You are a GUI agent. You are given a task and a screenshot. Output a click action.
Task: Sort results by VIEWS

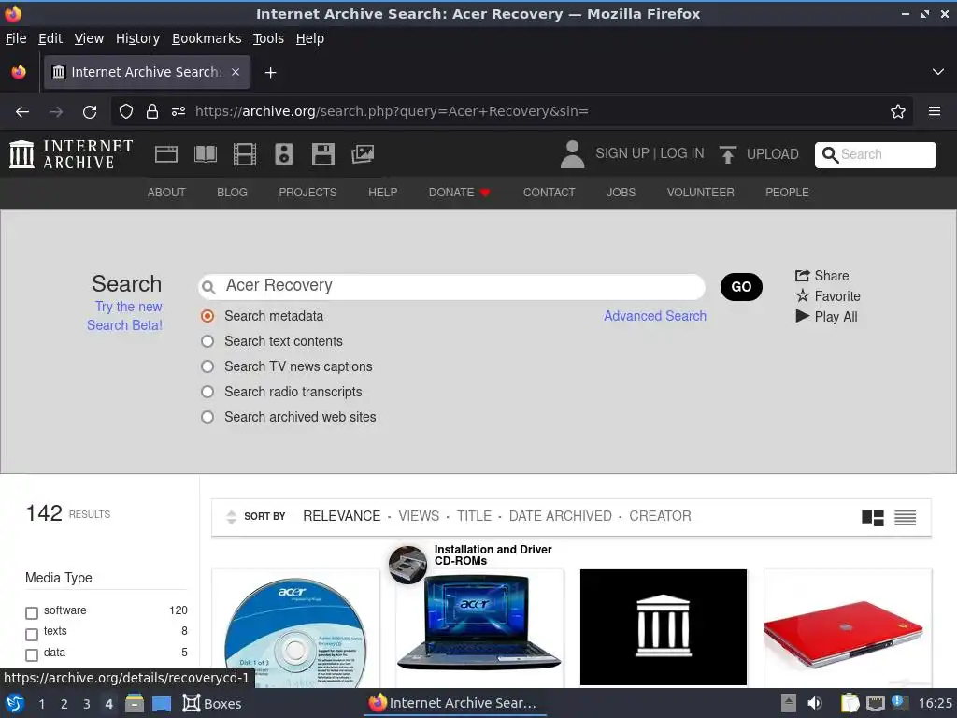pos(419,516)
